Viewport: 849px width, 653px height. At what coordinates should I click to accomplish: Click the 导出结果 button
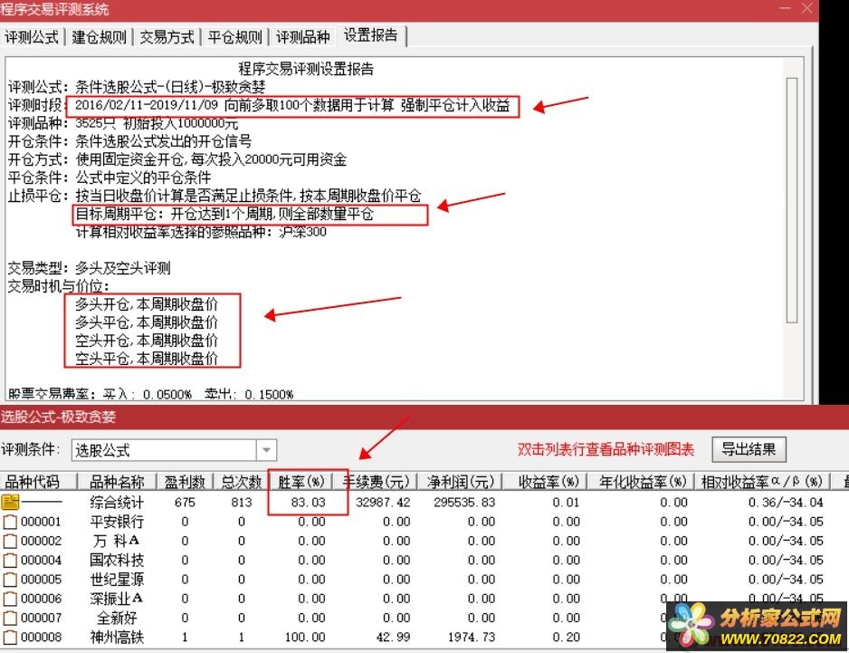749,449
